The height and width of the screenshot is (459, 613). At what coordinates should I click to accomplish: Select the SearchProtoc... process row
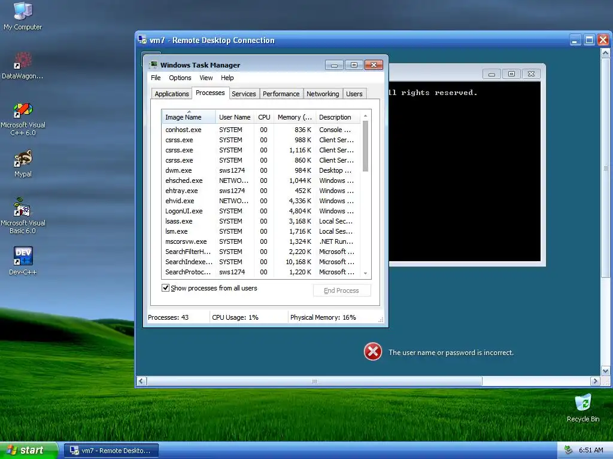[x=261, y=272]
